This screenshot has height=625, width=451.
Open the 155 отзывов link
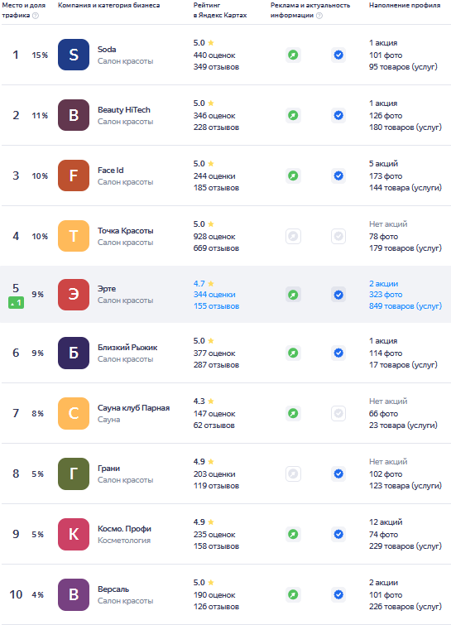coord(216,306)
